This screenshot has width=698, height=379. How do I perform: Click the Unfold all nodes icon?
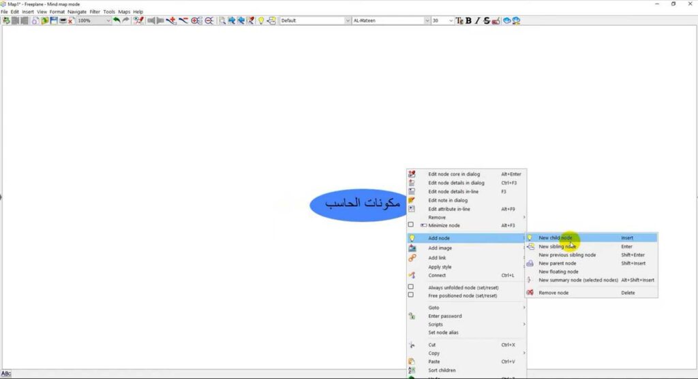196,20
